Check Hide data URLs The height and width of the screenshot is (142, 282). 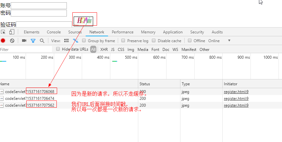(58, 49)
